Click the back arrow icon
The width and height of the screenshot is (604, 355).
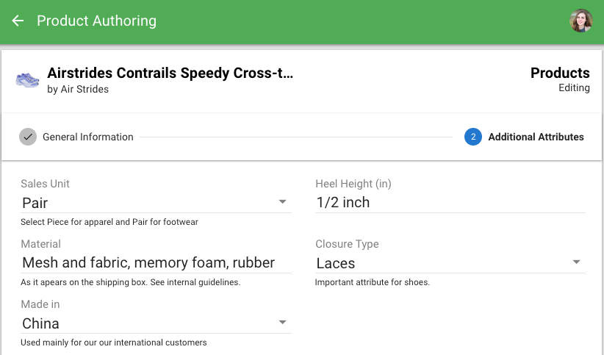tap(18, 21)
